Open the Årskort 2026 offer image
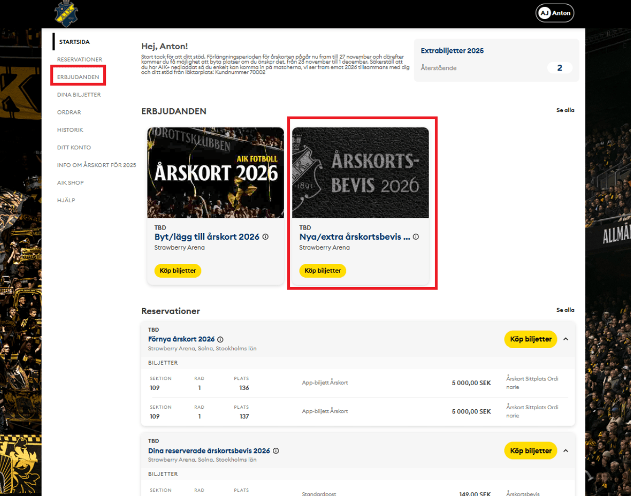Screen dimensions: 631x496 click(215, 173)
